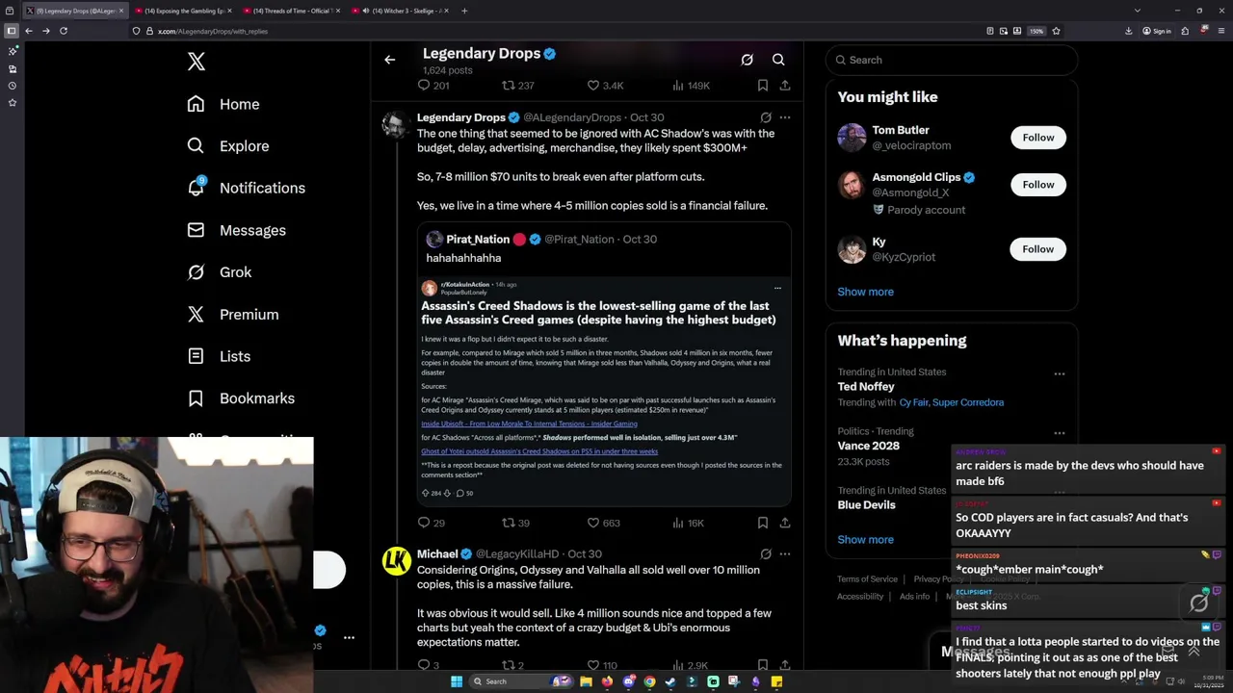Open Notifications in the sidebar
Image resolution: width=1233 pixels, height=693 pixels.
246,188
